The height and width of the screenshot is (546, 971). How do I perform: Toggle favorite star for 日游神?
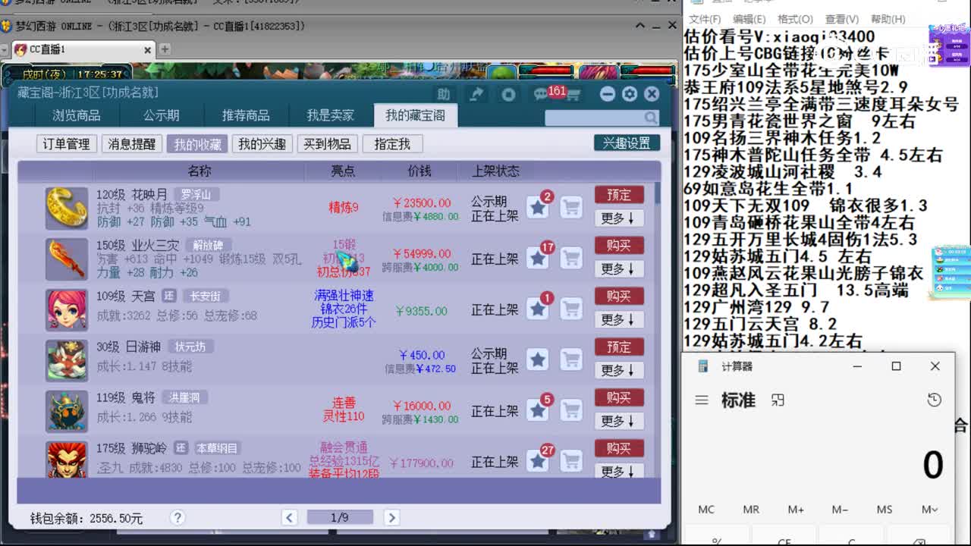[x=538, y=359]
